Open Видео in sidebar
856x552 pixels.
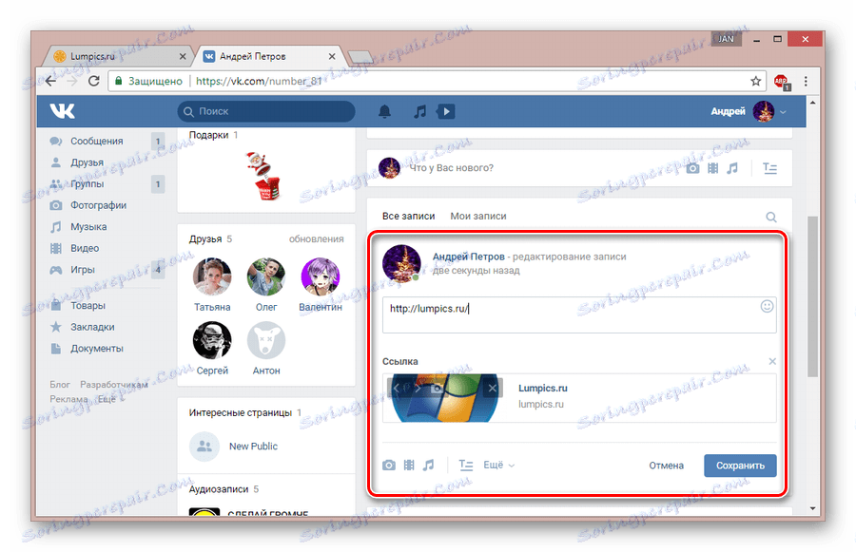[85, 248]
